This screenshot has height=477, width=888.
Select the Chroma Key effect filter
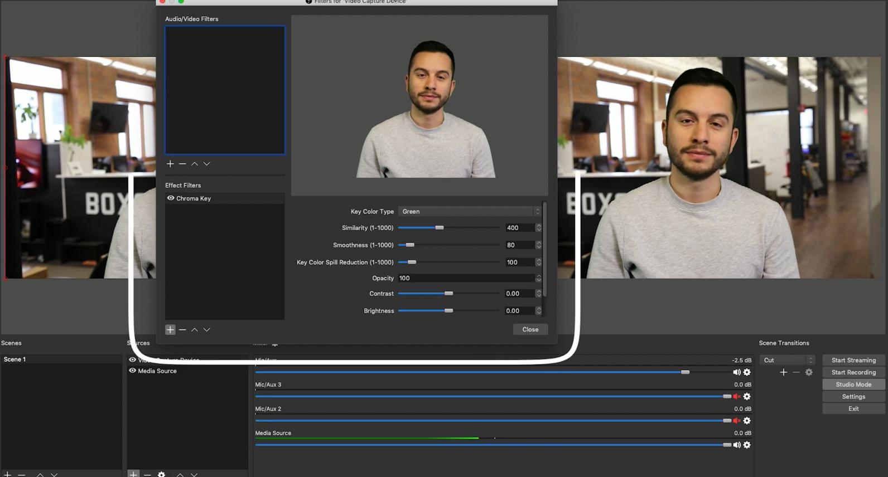pos(194,198)
